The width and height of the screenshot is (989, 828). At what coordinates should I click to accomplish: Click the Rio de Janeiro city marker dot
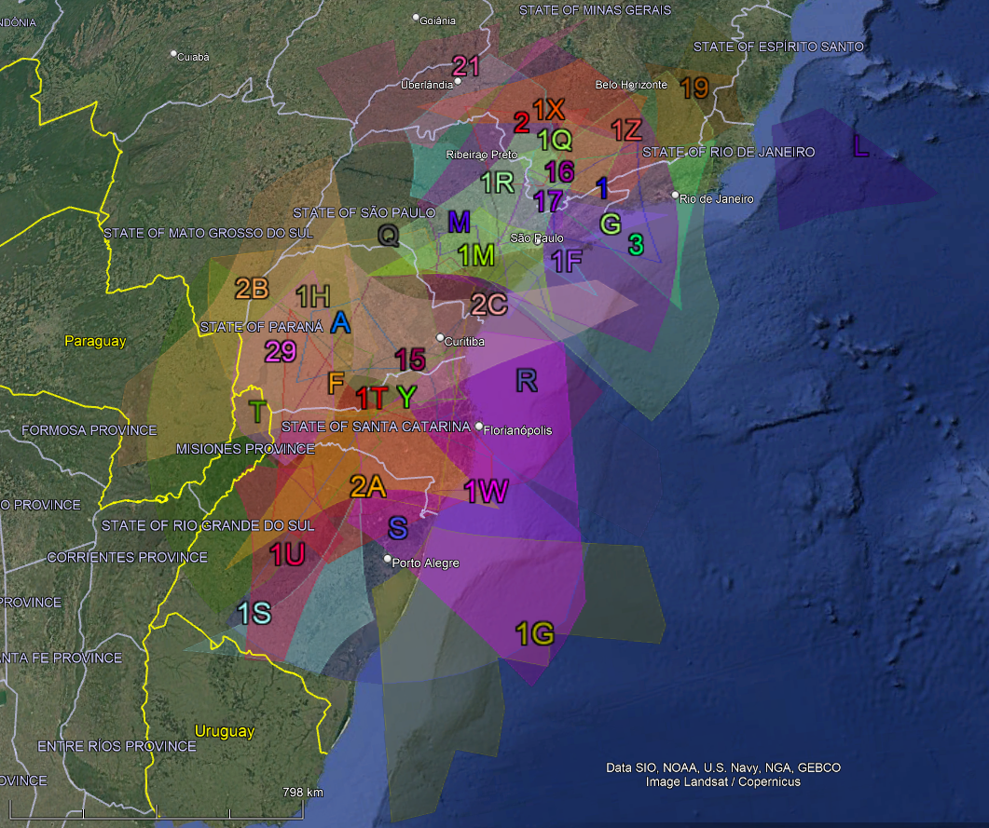point(675,195)
